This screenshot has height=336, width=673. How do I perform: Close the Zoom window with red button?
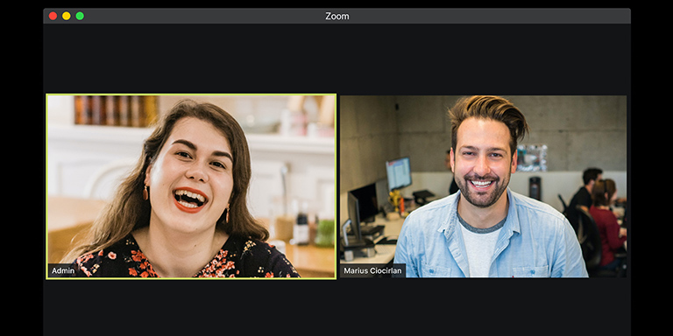[53, 16]
